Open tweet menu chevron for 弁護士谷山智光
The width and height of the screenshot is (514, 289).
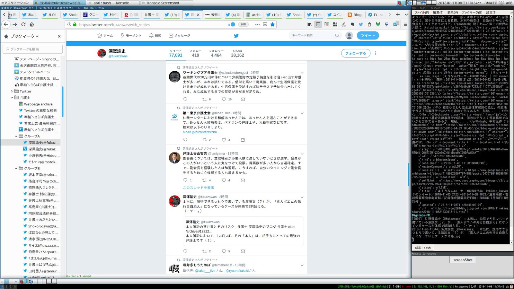coord(302,154)
